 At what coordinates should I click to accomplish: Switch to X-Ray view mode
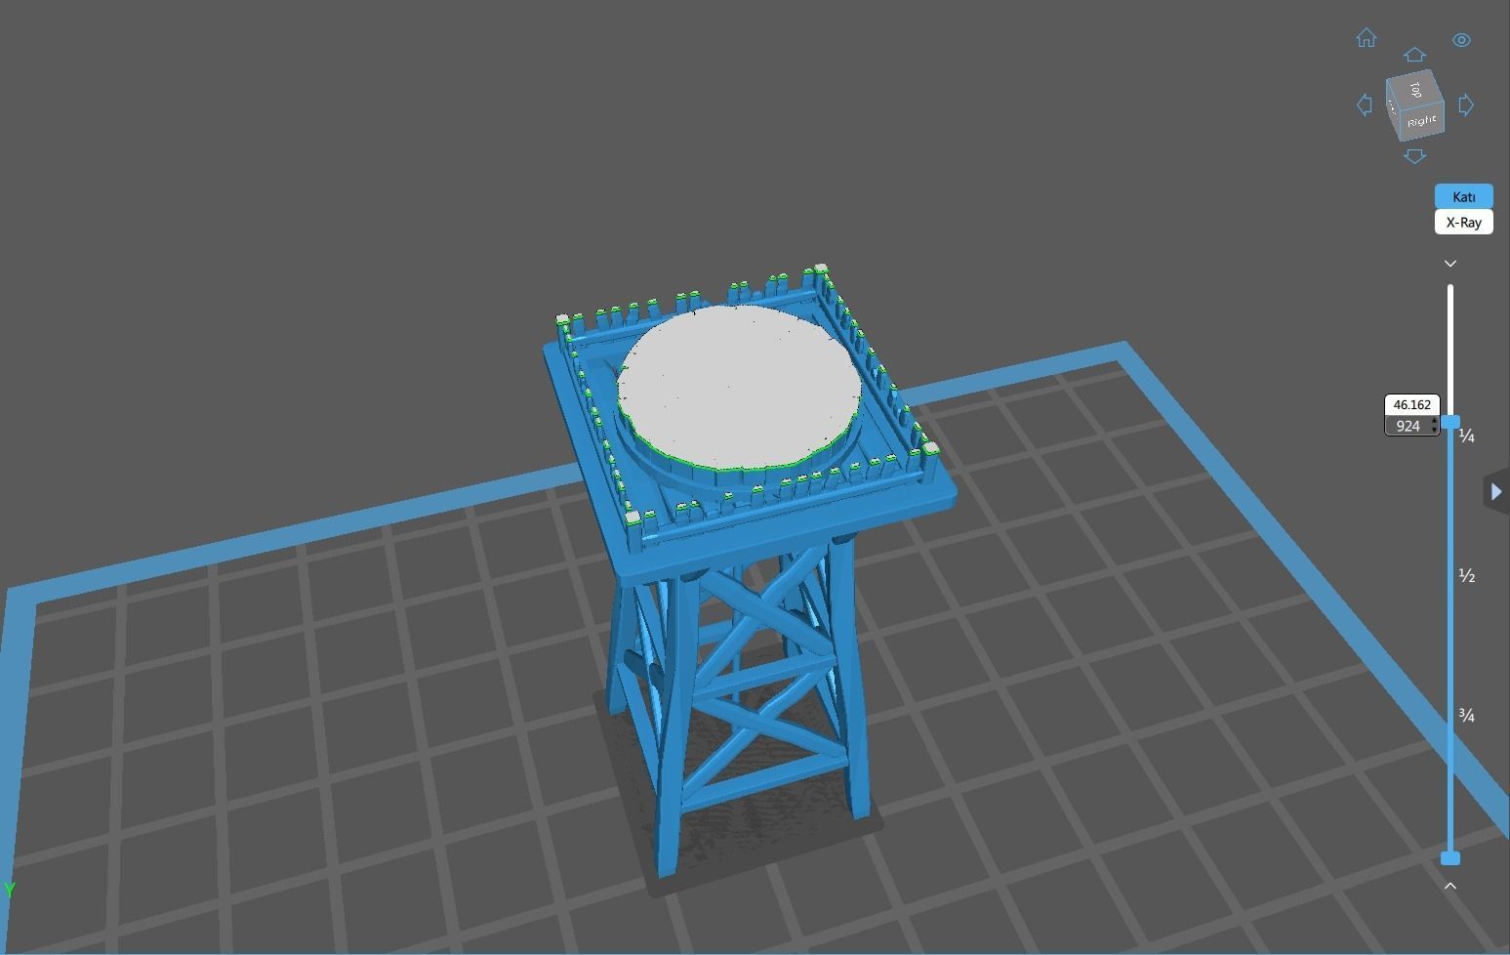pyautogui.click(x=1463, y=222)
